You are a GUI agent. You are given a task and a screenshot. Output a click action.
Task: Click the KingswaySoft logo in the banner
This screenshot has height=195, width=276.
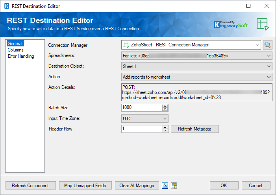tap(231, 24)
